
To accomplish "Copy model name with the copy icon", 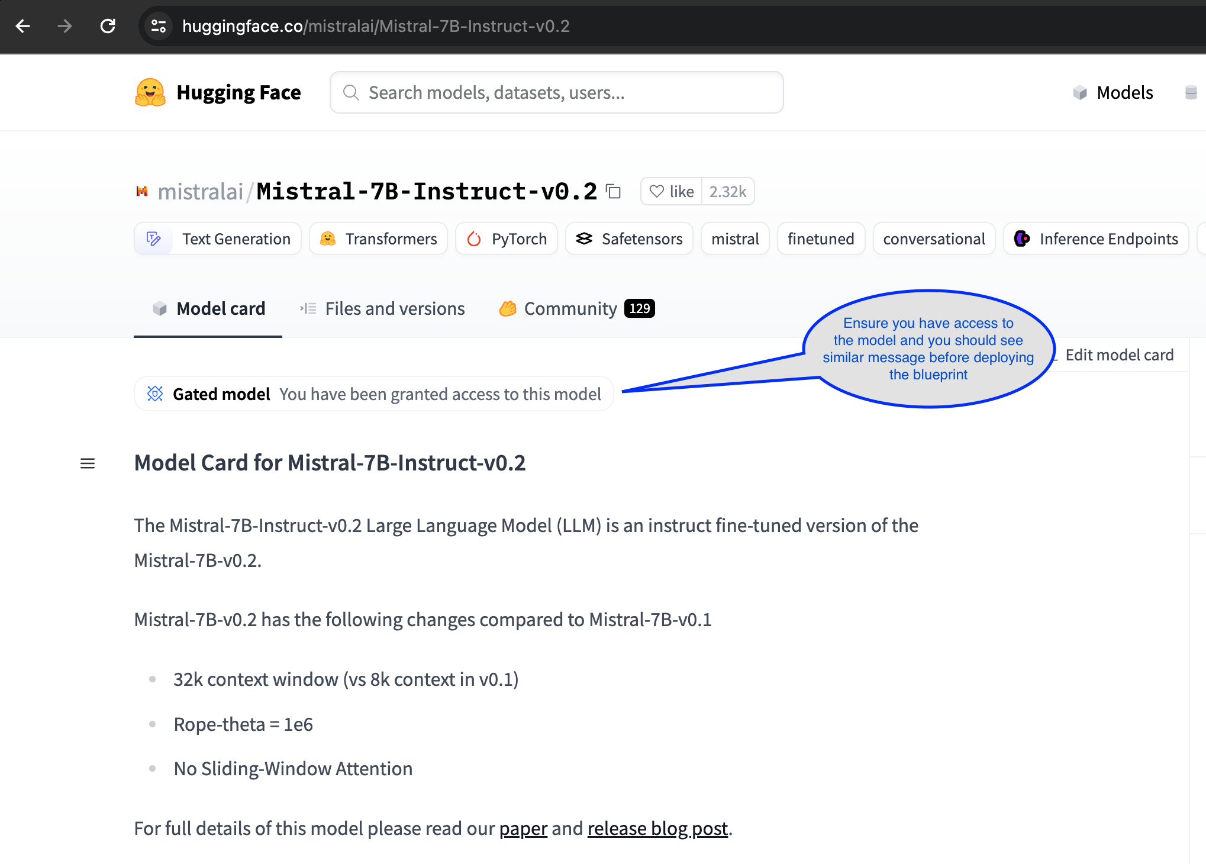I will pos(614,192).
